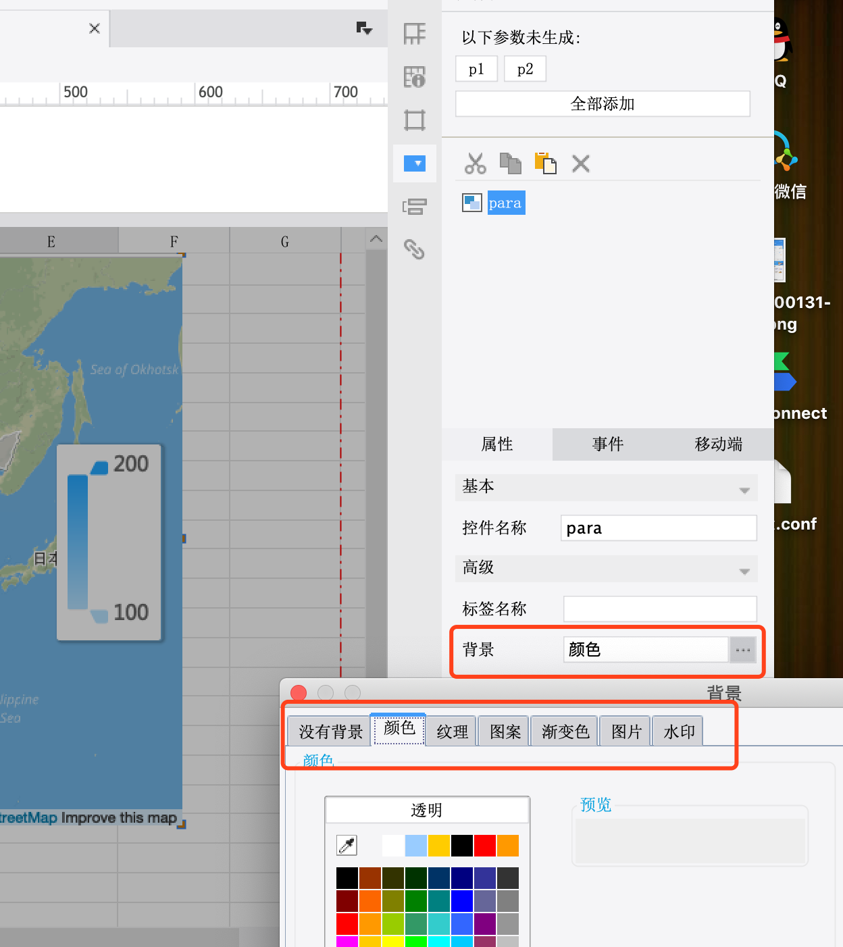843x947 pixels.
Task: Select the highlighted widget dropdown sidebar icon
Action: click(x=414, y=163)
